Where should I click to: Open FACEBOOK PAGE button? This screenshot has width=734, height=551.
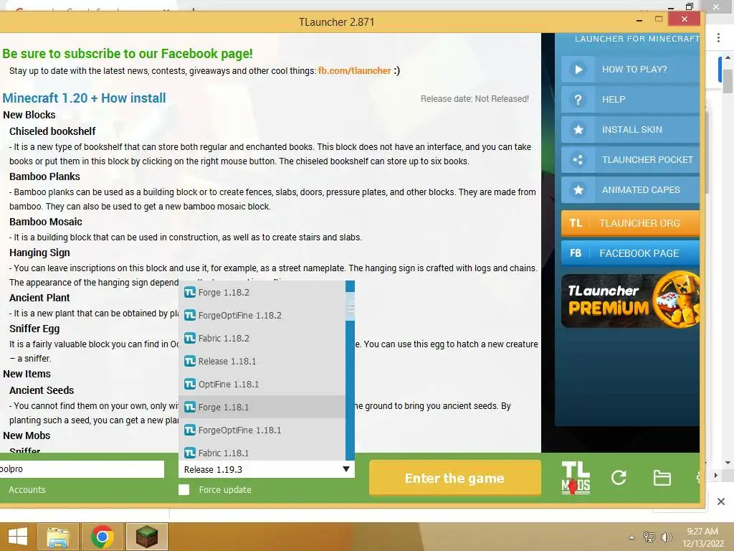point(630,253)
